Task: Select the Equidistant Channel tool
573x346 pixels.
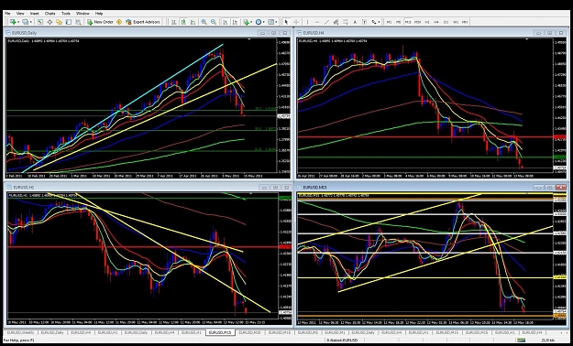Action: tap(336, 22)
